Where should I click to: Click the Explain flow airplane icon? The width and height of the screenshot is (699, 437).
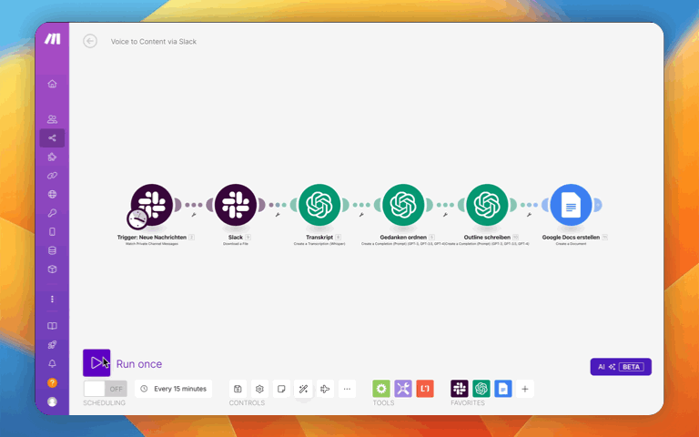pyautogui.click(x=325, y=389)
